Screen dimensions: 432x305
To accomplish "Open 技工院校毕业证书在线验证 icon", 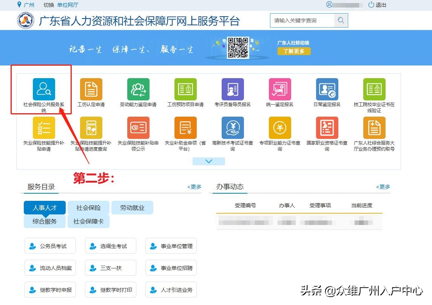I will pyautogui.click(x=374, y=89).
